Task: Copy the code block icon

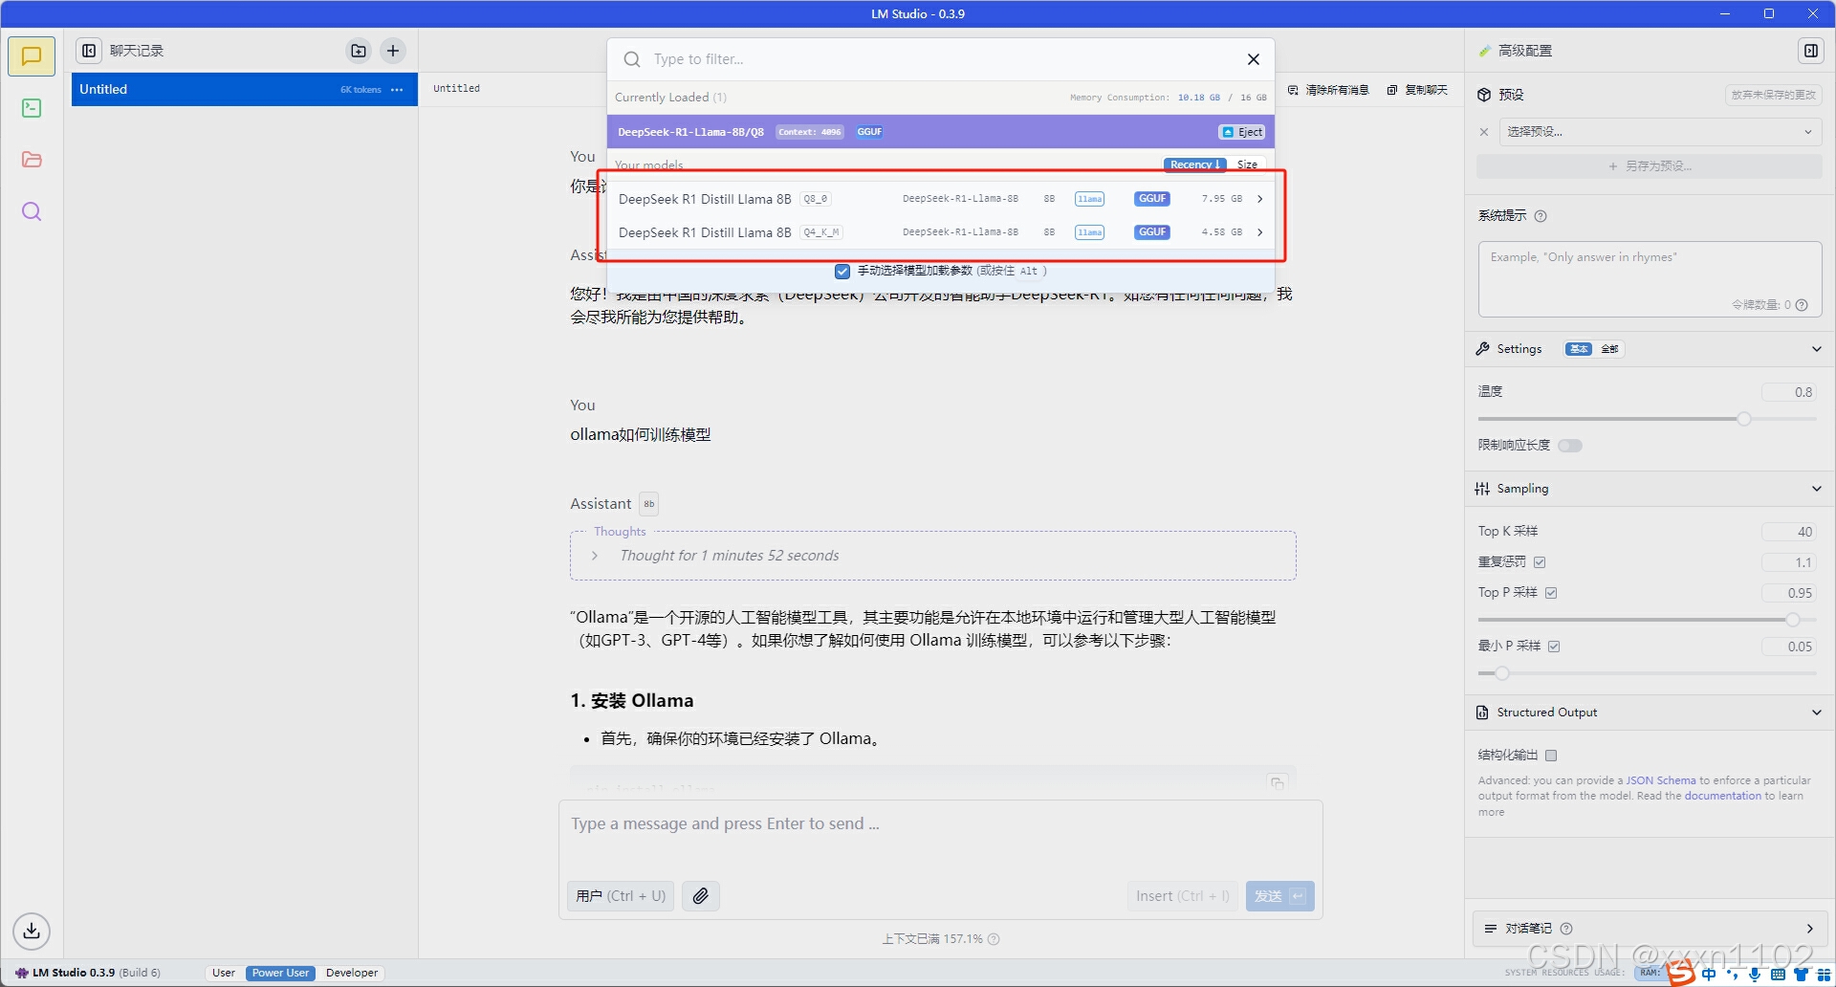Action: coord(1277,782)
